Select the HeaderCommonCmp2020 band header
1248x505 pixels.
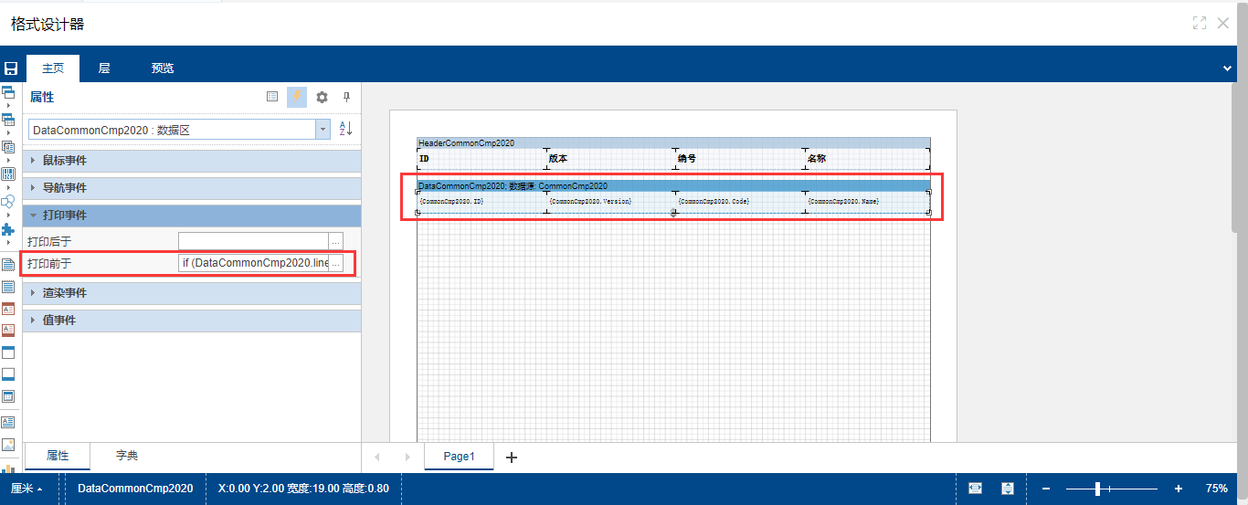(x=673, y=143)
